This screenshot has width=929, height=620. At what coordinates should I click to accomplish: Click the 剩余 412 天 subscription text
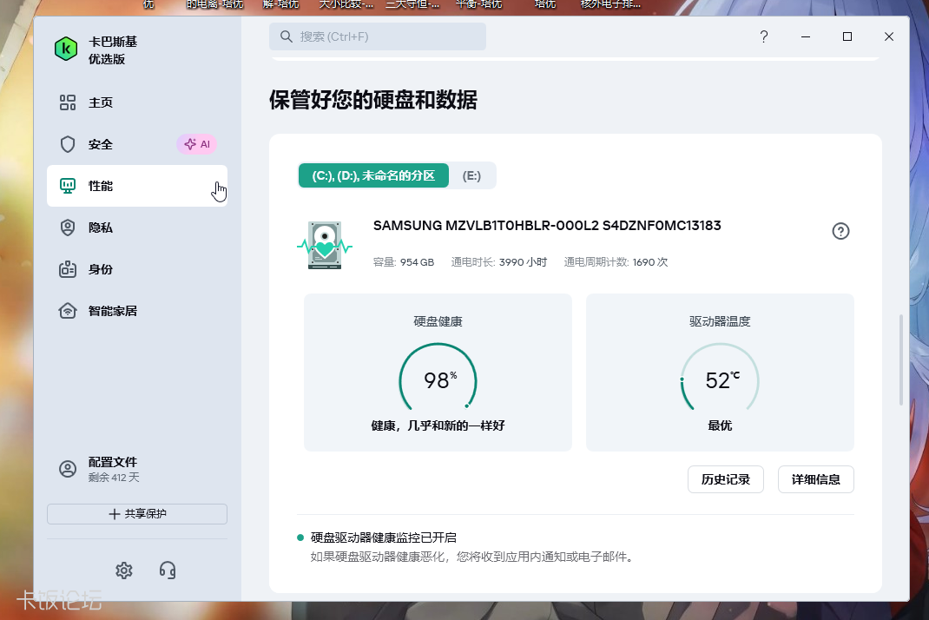(x=114, y=478)
